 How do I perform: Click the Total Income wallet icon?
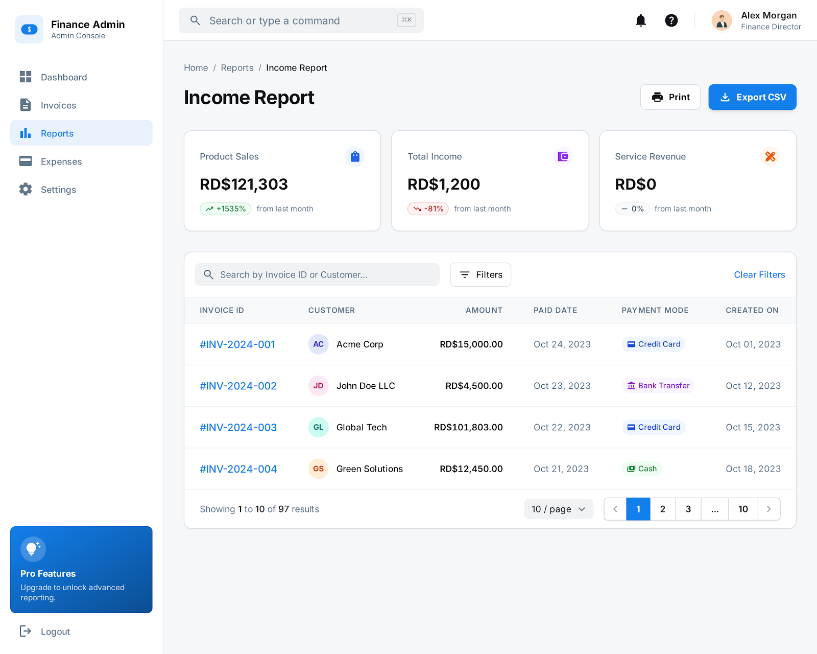click(x=563, y=156)
